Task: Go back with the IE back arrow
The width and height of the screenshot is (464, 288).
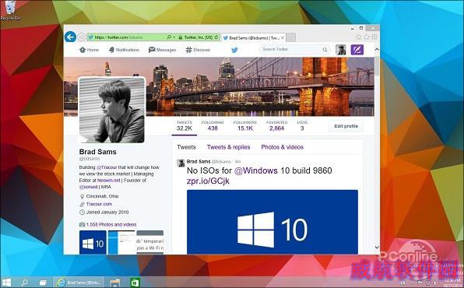Action: point(70,37)
